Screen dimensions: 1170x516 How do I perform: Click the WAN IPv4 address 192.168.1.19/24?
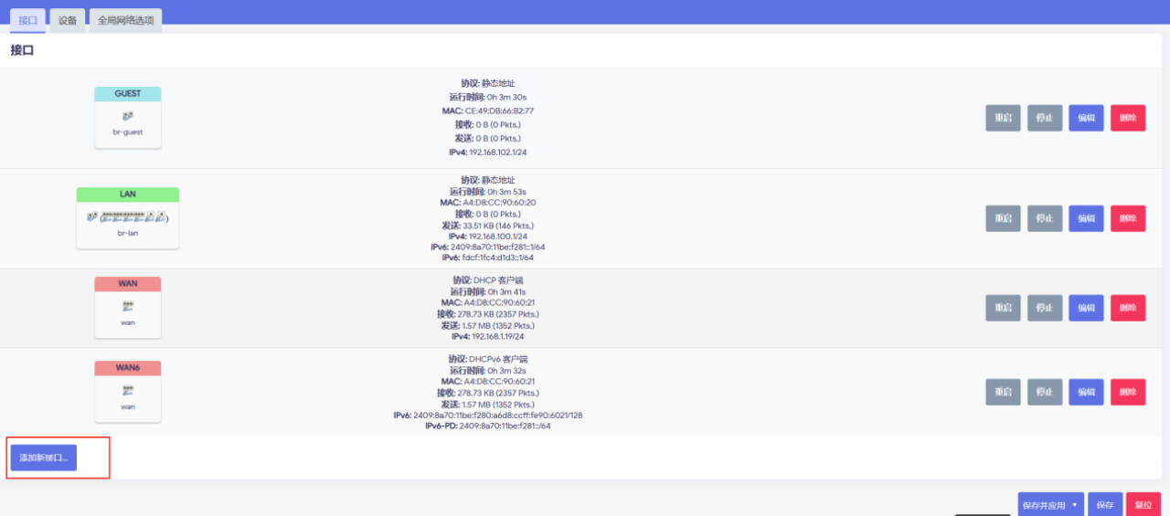496,336
